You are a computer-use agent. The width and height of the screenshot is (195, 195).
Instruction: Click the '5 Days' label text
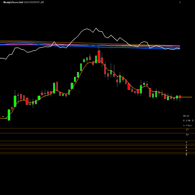tap(189, 126)
